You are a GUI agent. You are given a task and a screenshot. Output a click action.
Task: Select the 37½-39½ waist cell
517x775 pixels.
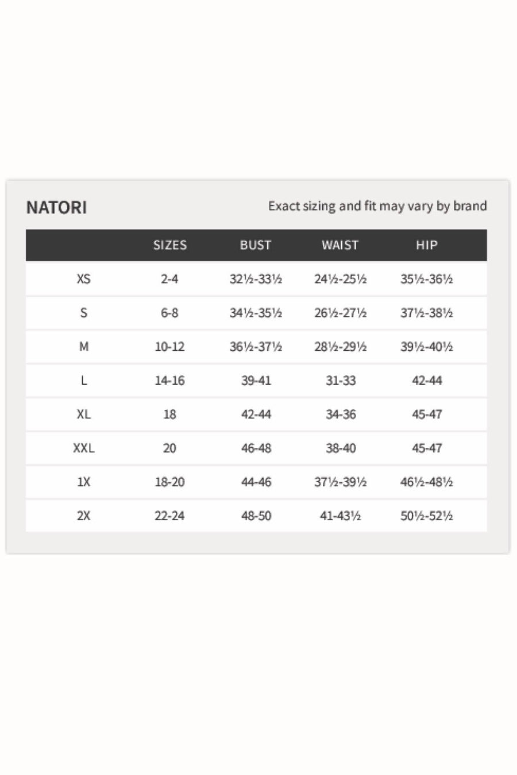(x=341, y=482)
